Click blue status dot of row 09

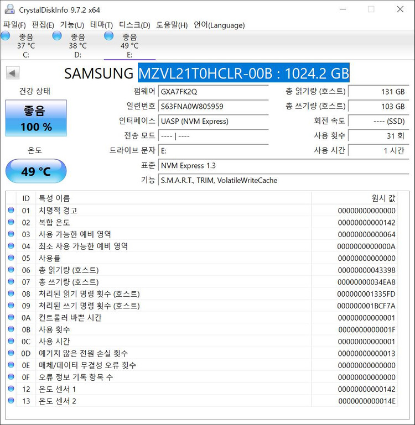[x=11, y=306]
